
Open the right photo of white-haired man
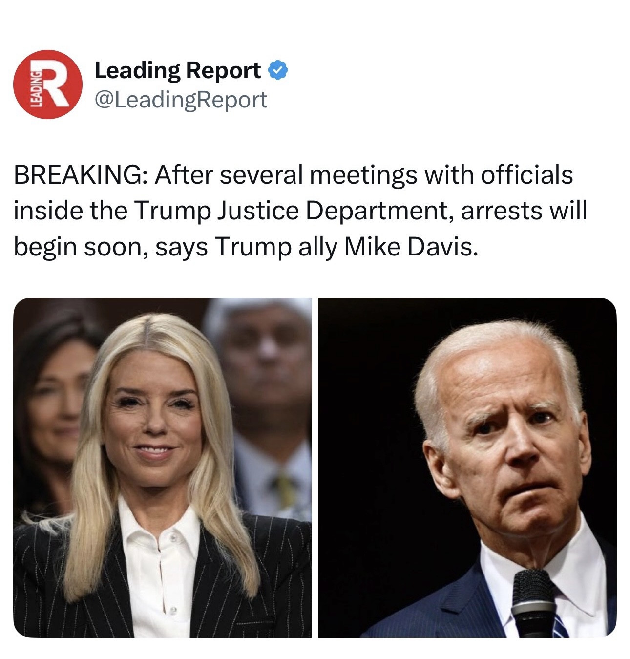point(467,467)
